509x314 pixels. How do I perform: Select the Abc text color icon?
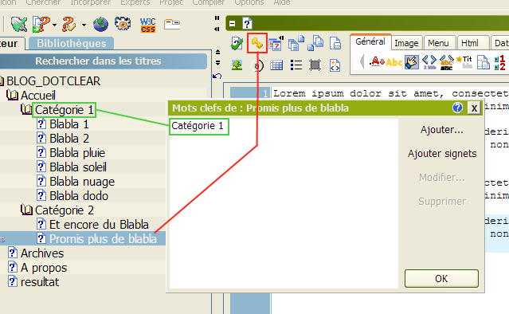pyautogui.click(x=394, y=61)
